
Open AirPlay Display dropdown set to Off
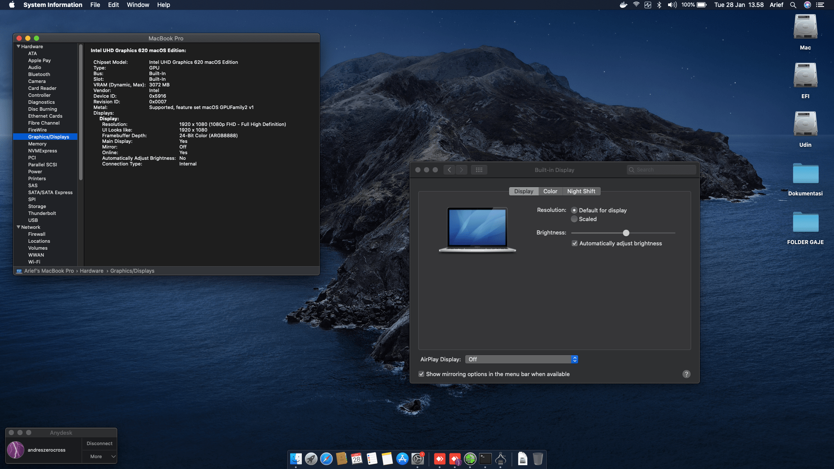[x=521, y=359]
